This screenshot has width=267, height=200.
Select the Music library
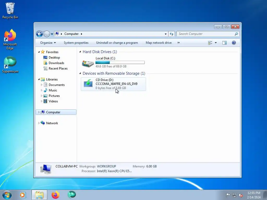53,90
